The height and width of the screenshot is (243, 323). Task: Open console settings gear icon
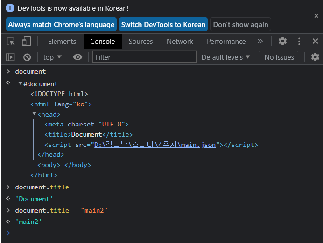click(315, 57)
